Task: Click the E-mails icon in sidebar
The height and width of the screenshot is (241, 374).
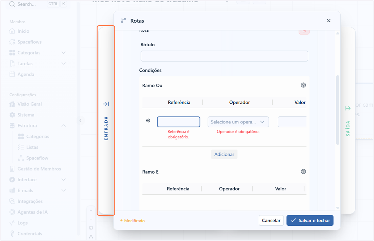Action: tap(12, 190)
